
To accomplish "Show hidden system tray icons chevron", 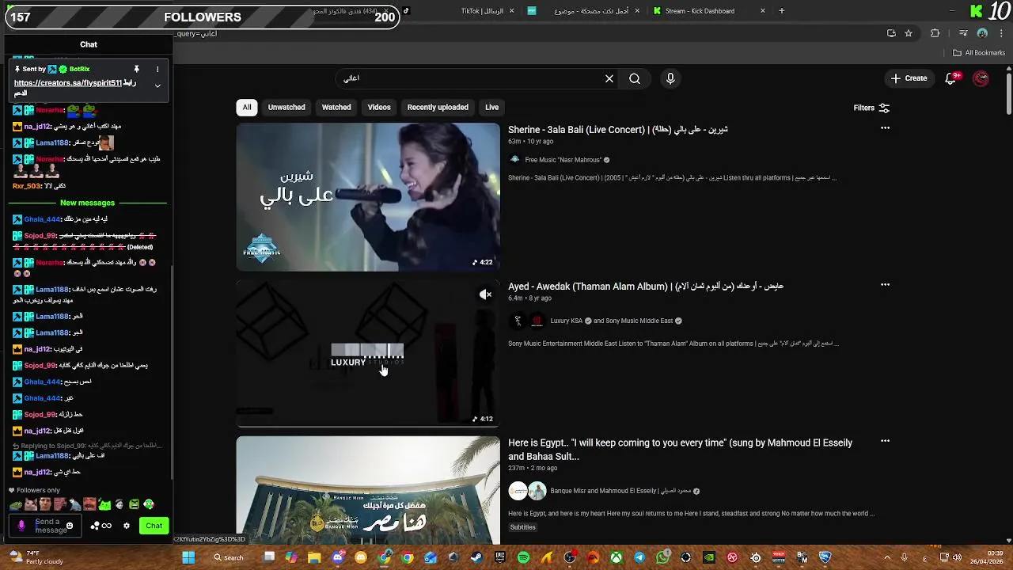I will point(886,557).
